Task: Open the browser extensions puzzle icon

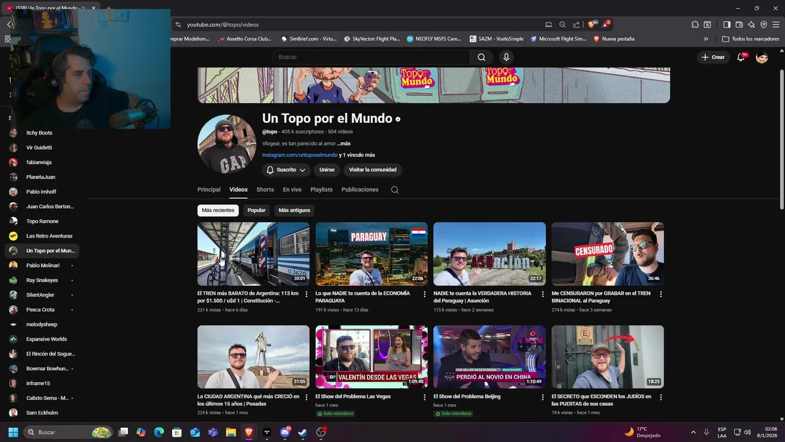Action: tap(695, 25)
